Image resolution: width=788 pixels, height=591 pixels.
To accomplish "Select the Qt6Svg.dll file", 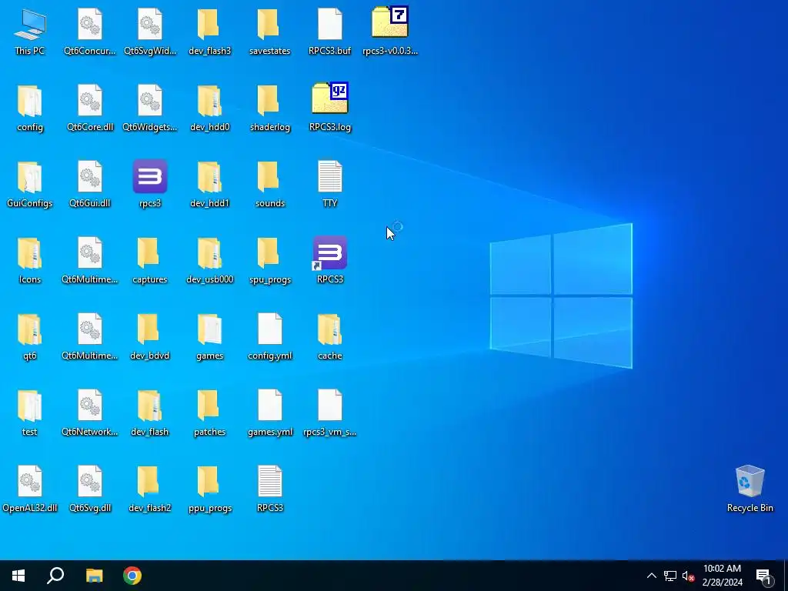I will pos(90,489).
